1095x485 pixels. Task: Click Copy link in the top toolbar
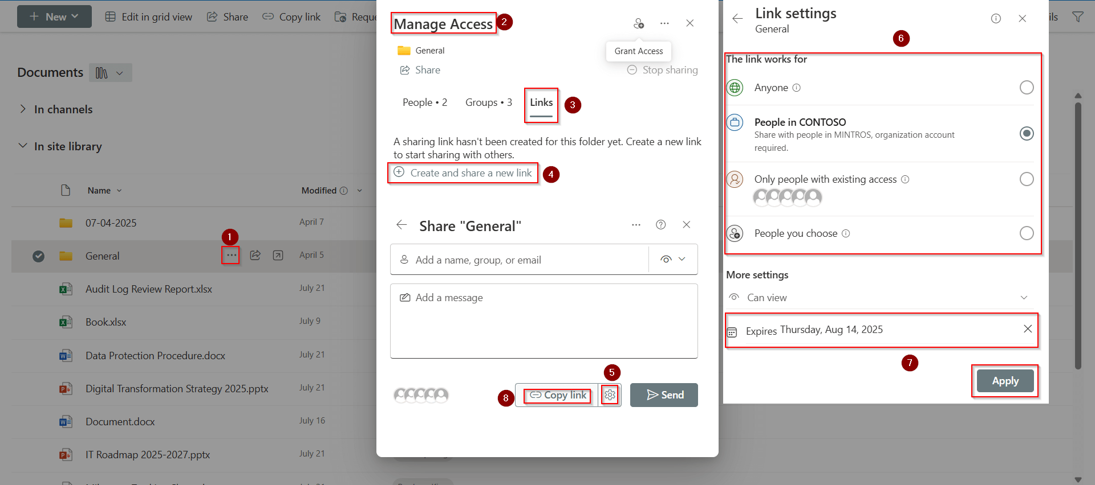tap(291, 17)
